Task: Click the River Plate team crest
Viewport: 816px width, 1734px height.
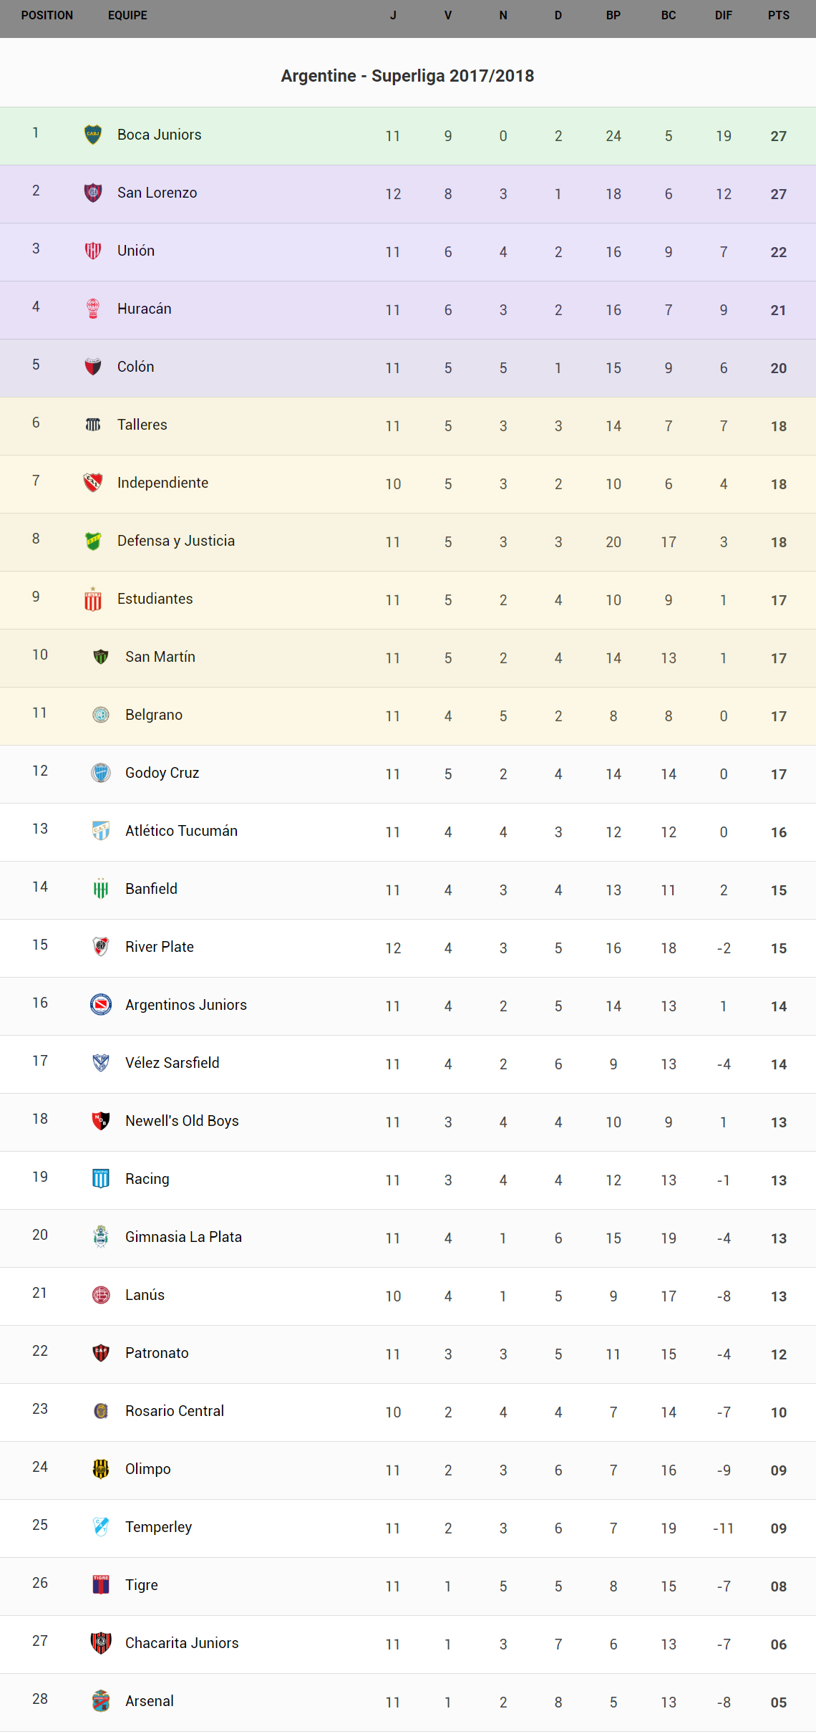Action: [x=101, y=947]
